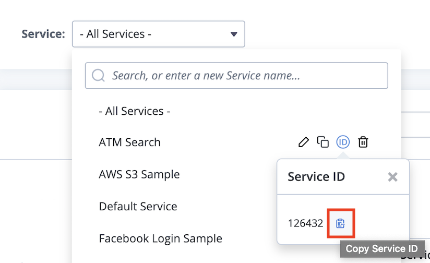Image resolution: width=430 pixels, height=263 pixels.
Task: Select - All Services - list option
Action: point(135,111)
